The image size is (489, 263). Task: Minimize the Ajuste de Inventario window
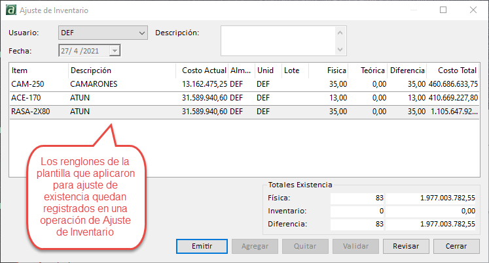[x=413, y=10]
